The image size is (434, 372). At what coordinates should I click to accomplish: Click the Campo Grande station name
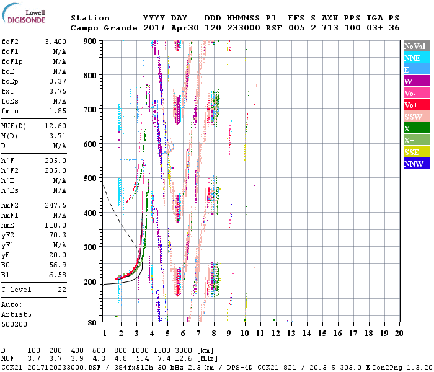[x=100, y=28]
